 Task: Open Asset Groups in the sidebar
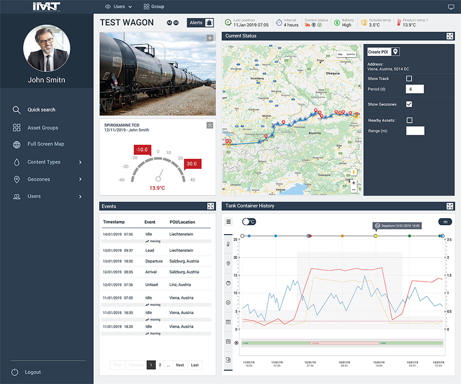pos(35,128)
